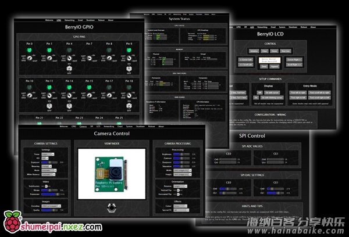Image resolution: width=349 pixels, height=237 pixels.
Task: Flip the Pin 9 ON/OFF toggle switch
Action: click(129, 69)
